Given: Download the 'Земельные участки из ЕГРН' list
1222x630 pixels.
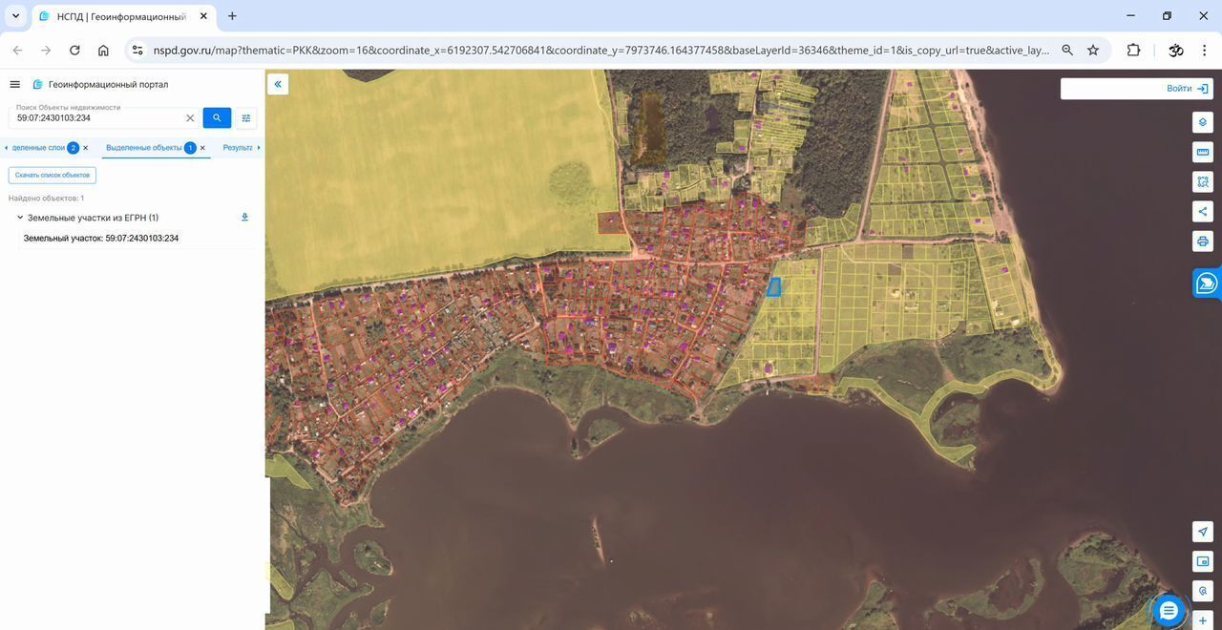Looking at the screenshot, I should point(244,218).
